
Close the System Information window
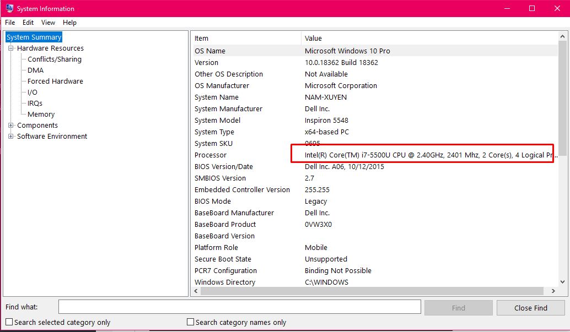click(x=557, y=8)
